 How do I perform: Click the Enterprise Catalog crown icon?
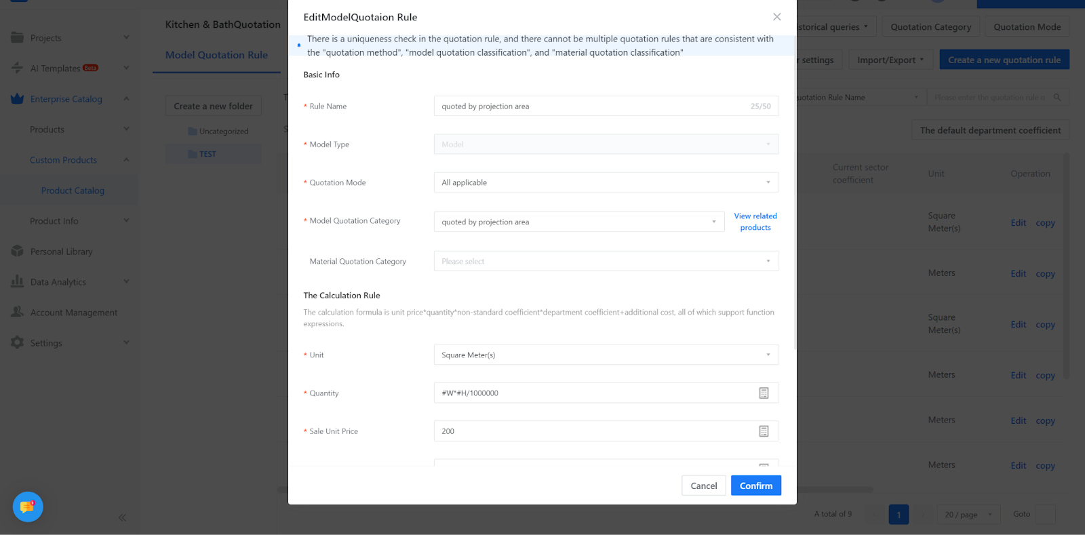tap(18, 99)
